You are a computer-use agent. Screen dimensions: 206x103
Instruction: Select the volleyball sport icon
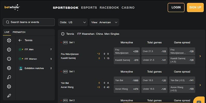tap(9, 87)
